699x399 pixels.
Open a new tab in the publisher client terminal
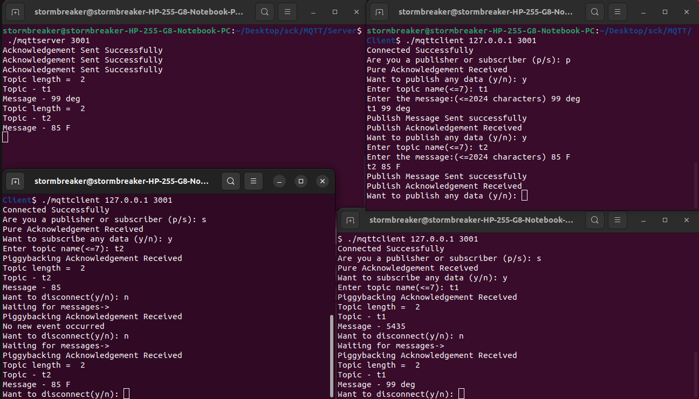pyautogui.click(x=379, y=11)
